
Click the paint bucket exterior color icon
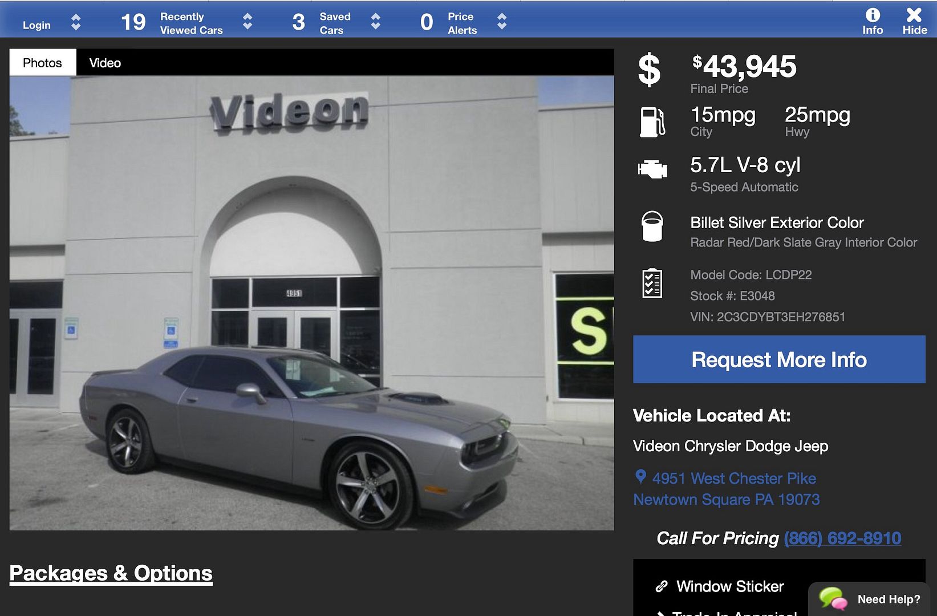coord(652,226)
